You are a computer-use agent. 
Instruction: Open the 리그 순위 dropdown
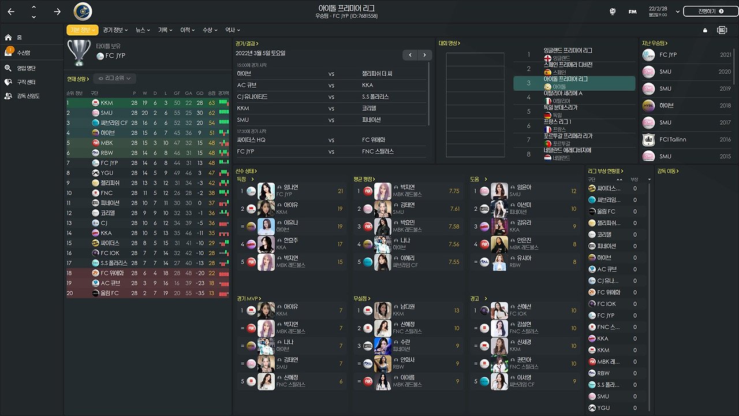(x=114, y=79)
